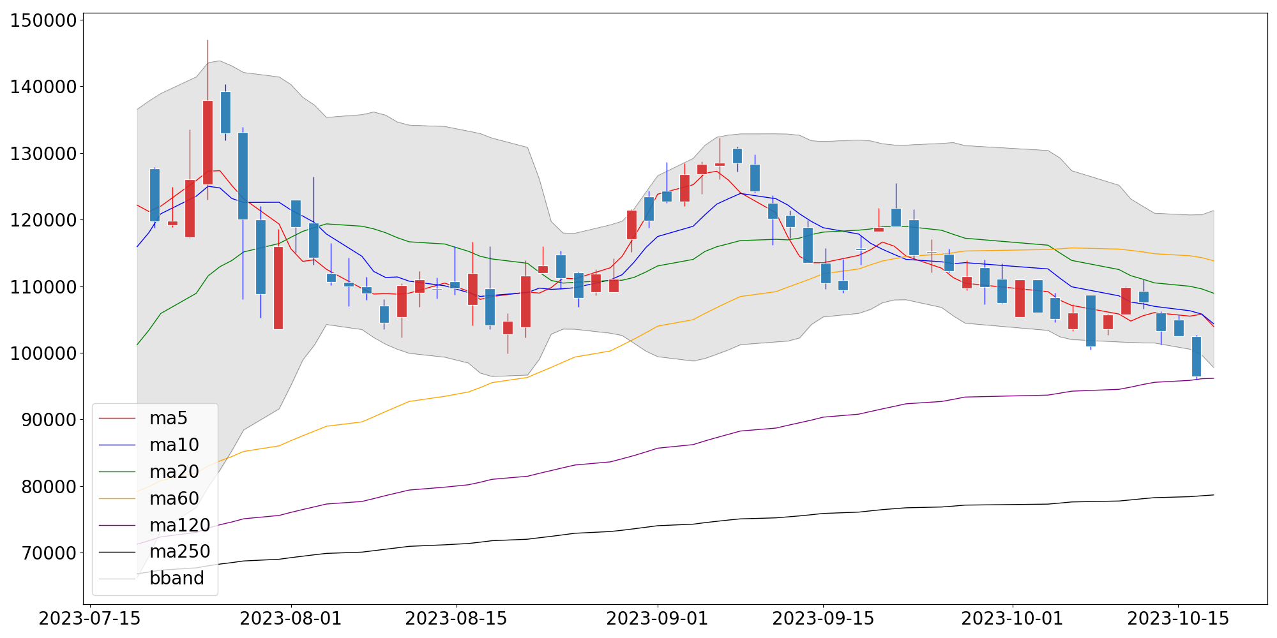Click the purple ma120 legend line sample

click(117, 526)
